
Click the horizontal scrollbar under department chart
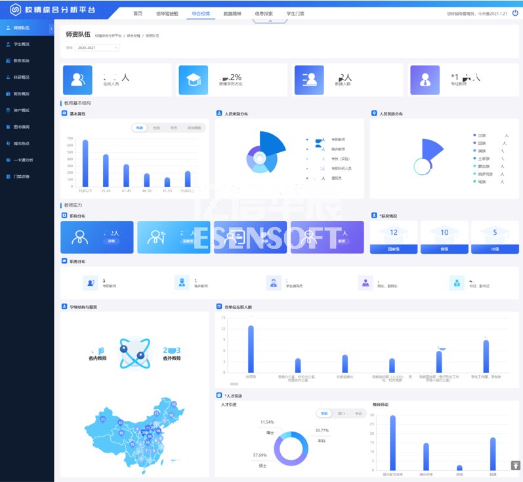(234, 384)
